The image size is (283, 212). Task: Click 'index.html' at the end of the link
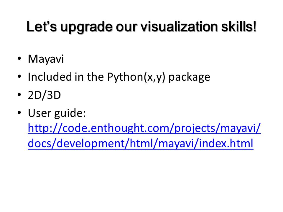click(x=226, y=143)
